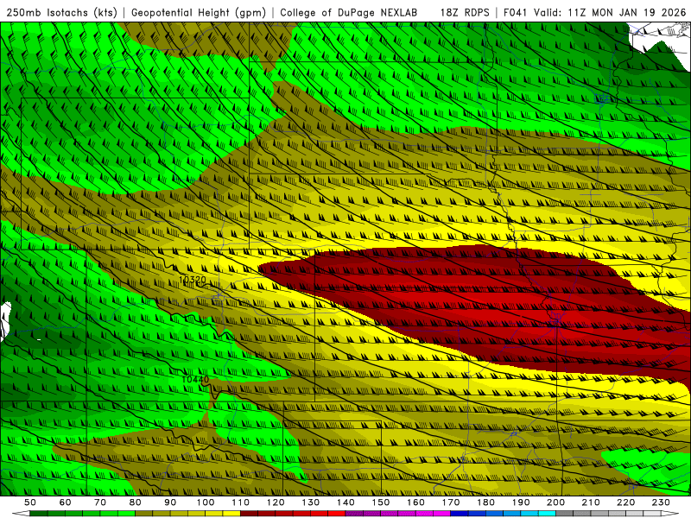Viewport: 691px width, 518px height.
Task: Click the right arrow end of color bar
Action: tap(670, 514)
